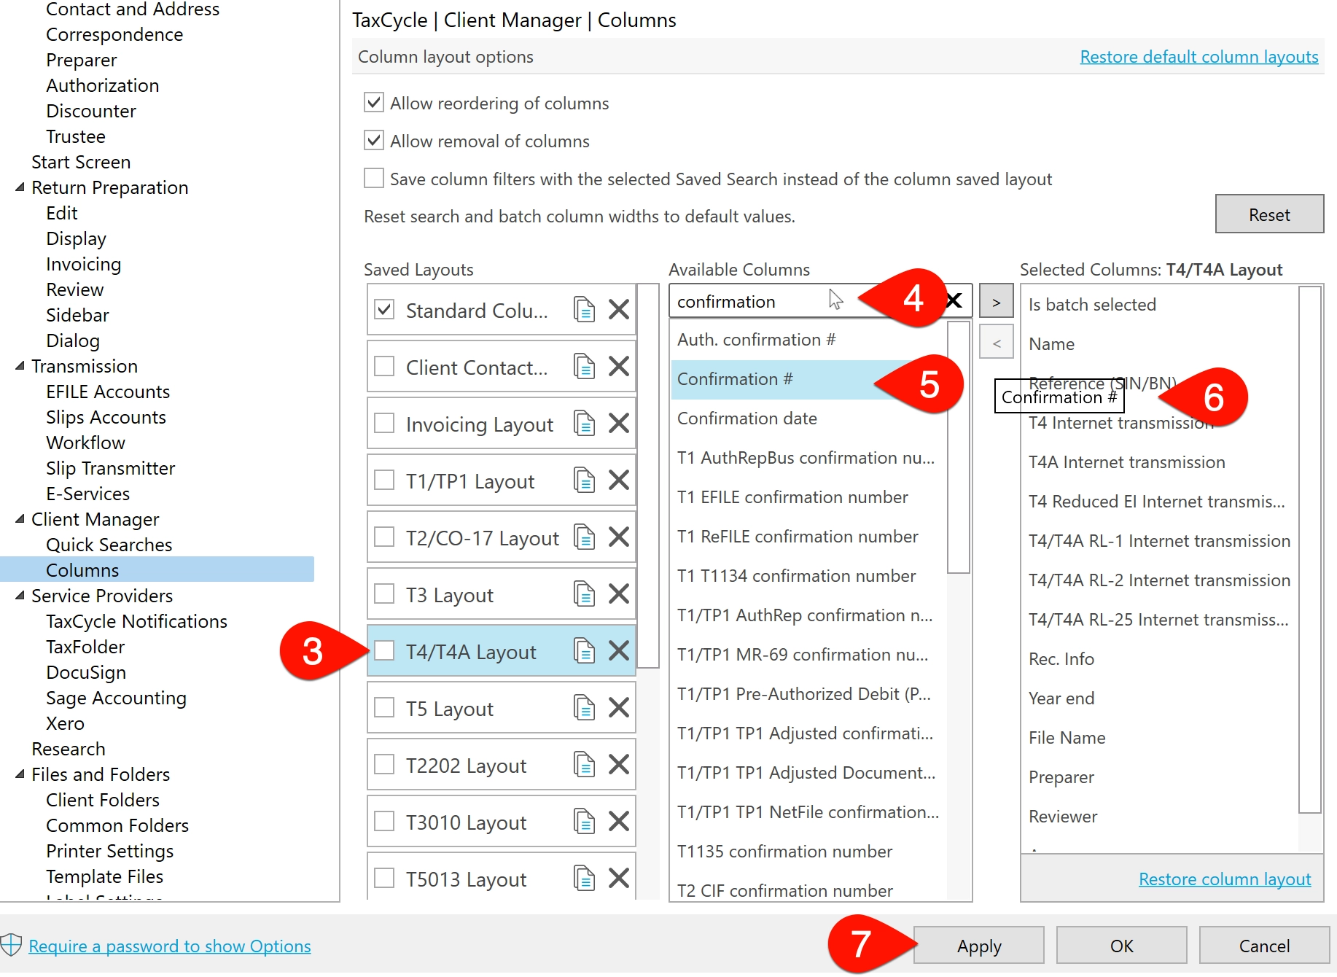Screen dimensions: 1337x977
Task: Copy the Client Contact layout icon
Action: click(x=584, y=367)
